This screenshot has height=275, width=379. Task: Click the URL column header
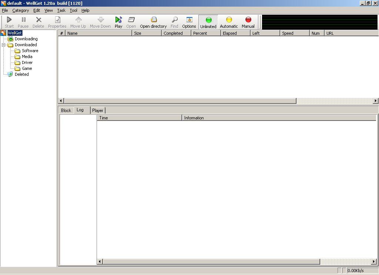tap(352, 33)
